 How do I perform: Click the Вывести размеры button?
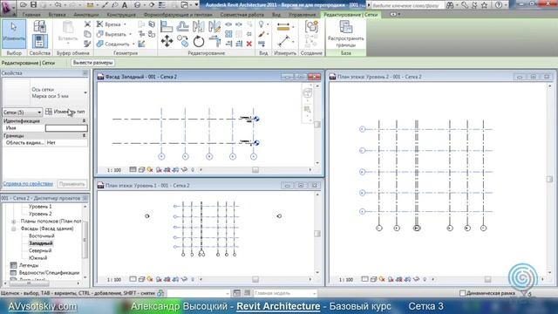tap(93, 63)
